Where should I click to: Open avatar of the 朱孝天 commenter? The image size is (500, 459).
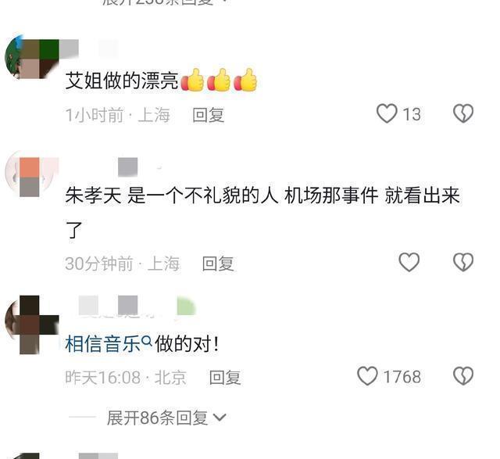point(32,175)
